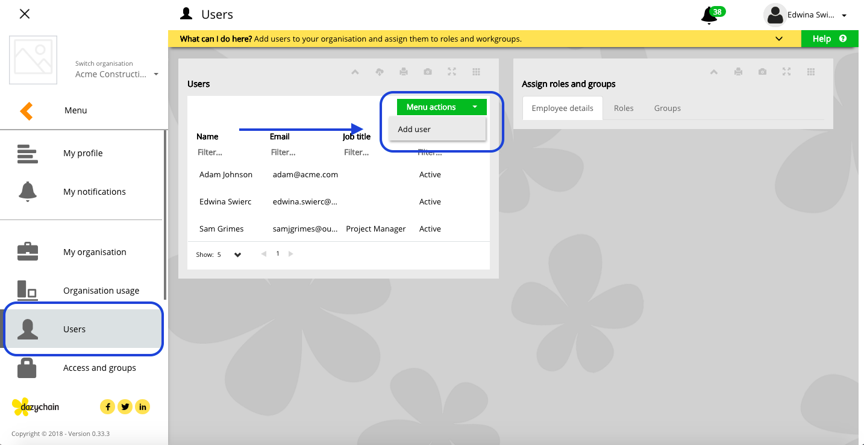
Task: Select the Sam Grimes row
Action: pos(339,229)
